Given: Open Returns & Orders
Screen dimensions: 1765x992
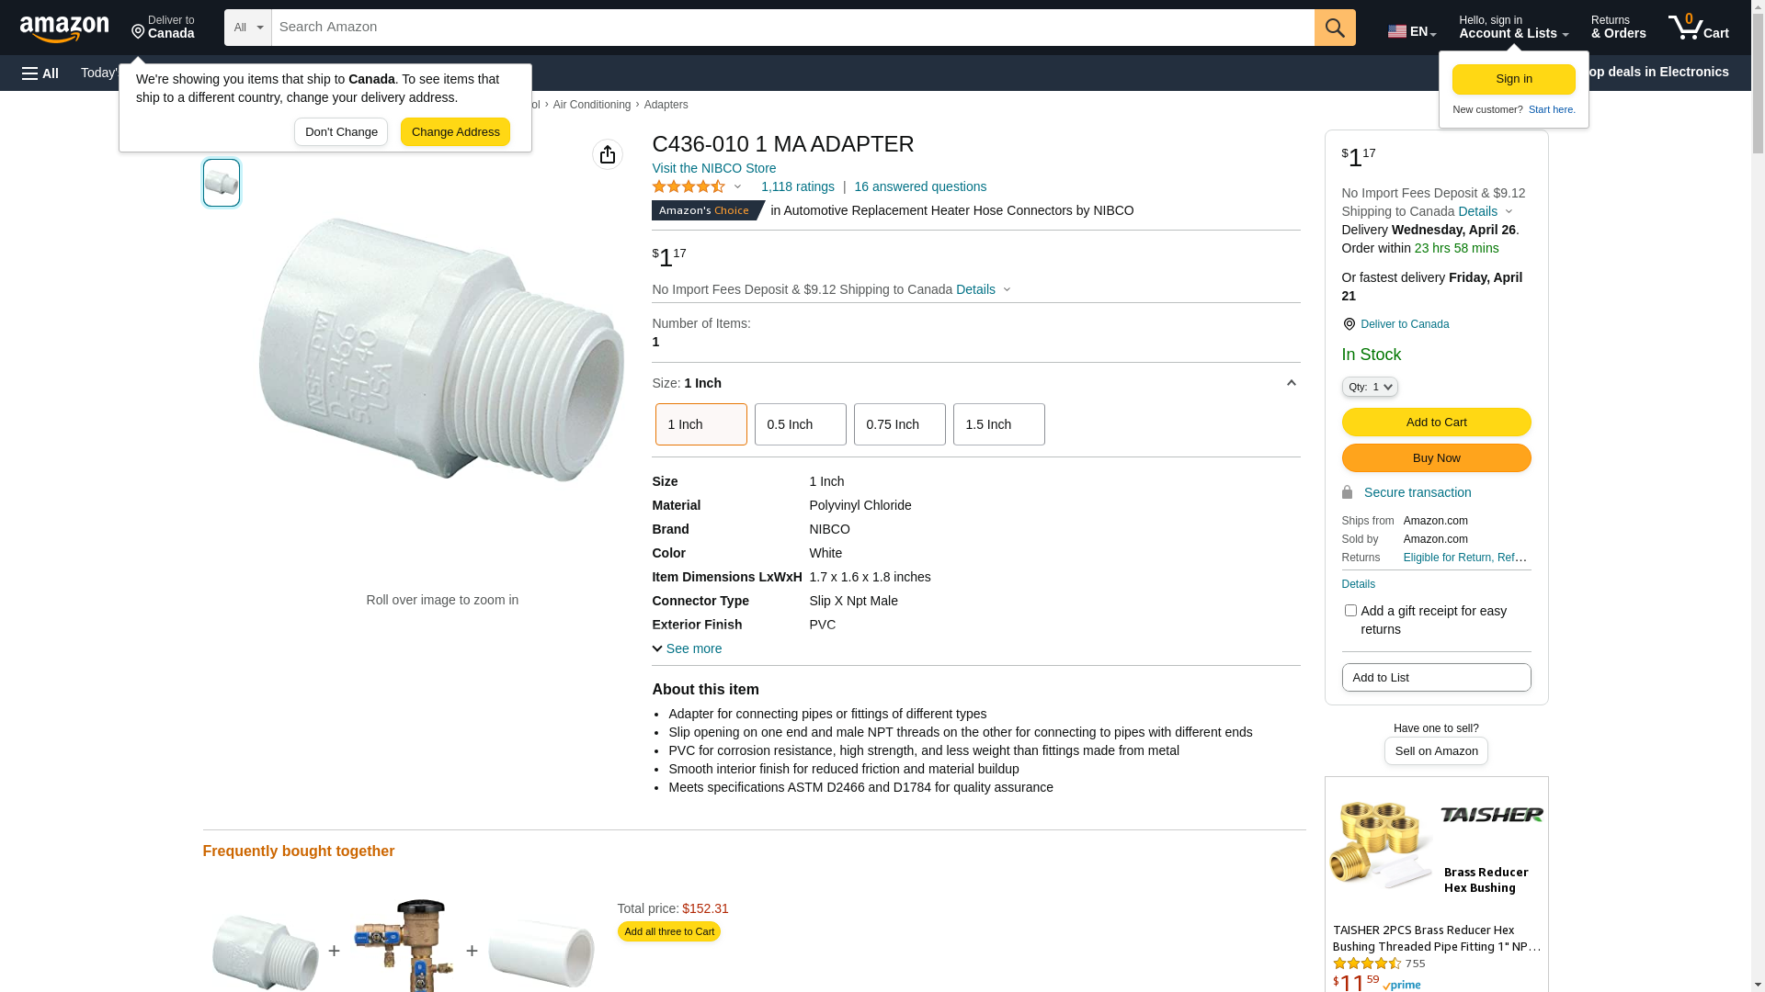Looking at the screenshot, I should [x=1618, y=28].
